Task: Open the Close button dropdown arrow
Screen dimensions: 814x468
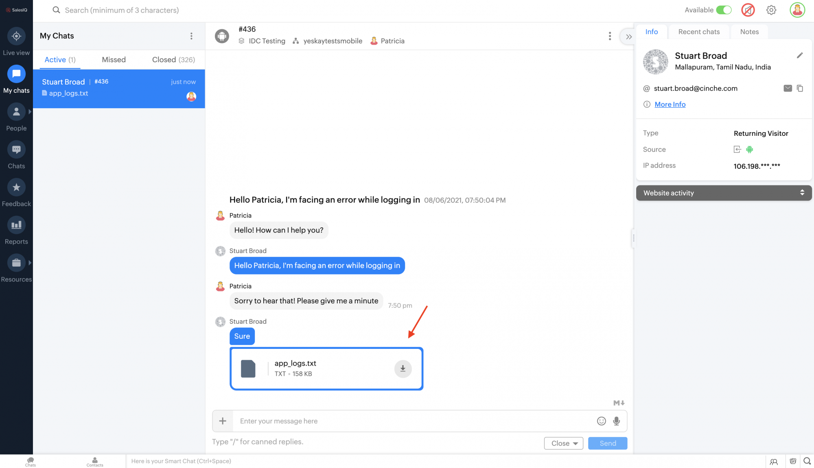Action: (575, 444)
